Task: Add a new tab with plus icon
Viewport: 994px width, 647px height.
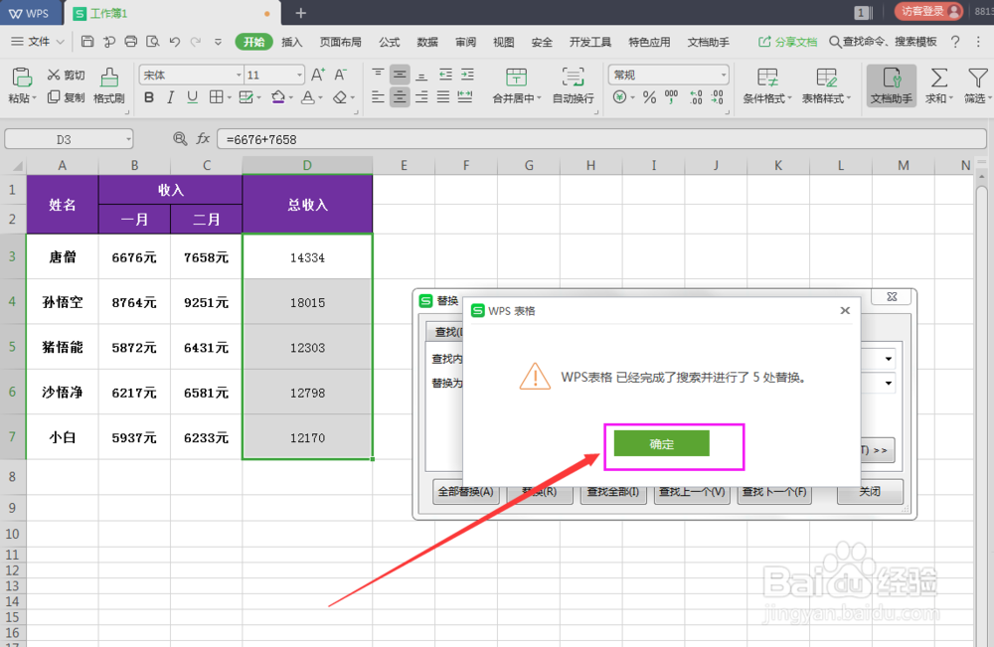Action: pos(301,13)
